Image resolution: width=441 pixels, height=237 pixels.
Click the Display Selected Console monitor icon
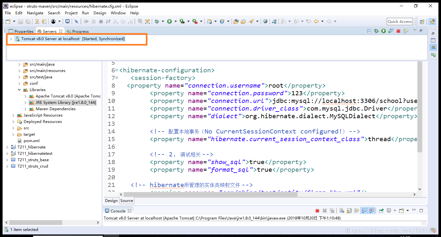389,211
